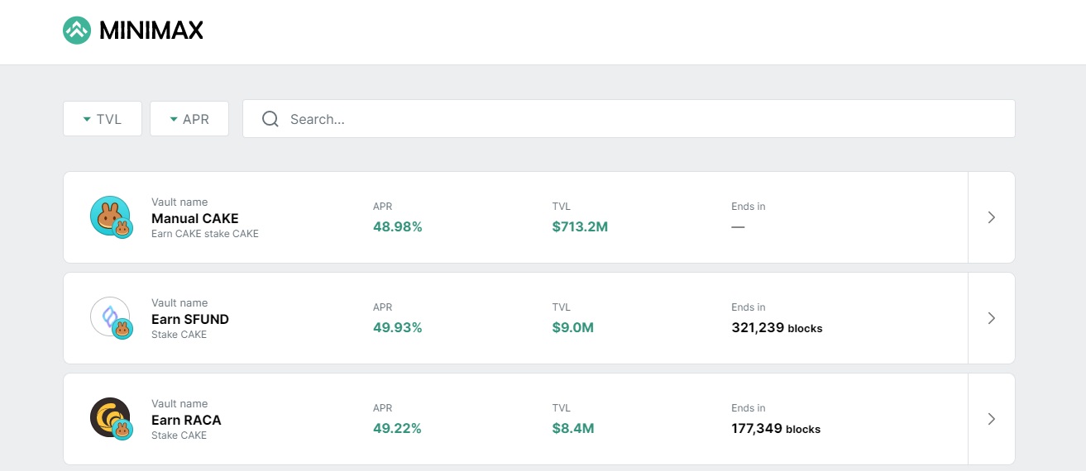Click the $713.2M TVL value
Image resolution: width=1086 pixels, height=471 pixels.
580,226
